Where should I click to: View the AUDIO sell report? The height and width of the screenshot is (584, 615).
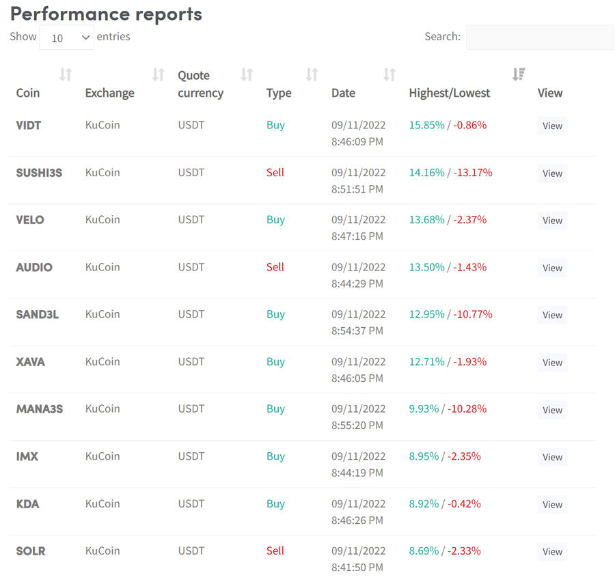point(552,268)
